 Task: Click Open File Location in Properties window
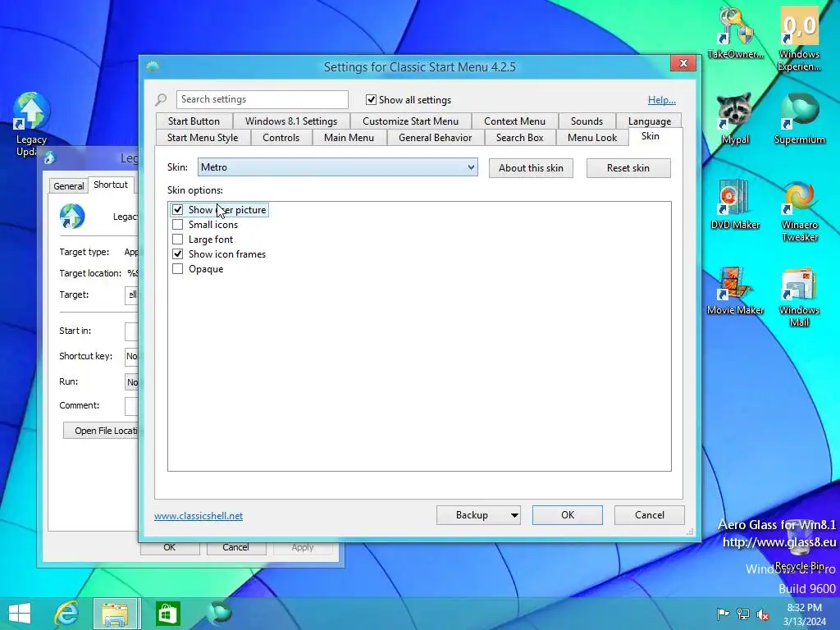[x=101, y=431]
